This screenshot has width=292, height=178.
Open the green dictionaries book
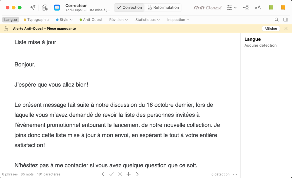pos(271,8)
